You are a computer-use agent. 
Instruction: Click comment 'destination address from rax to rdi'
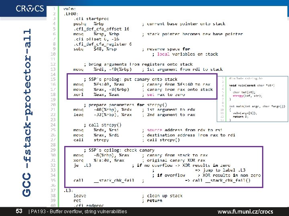point(191,135)
